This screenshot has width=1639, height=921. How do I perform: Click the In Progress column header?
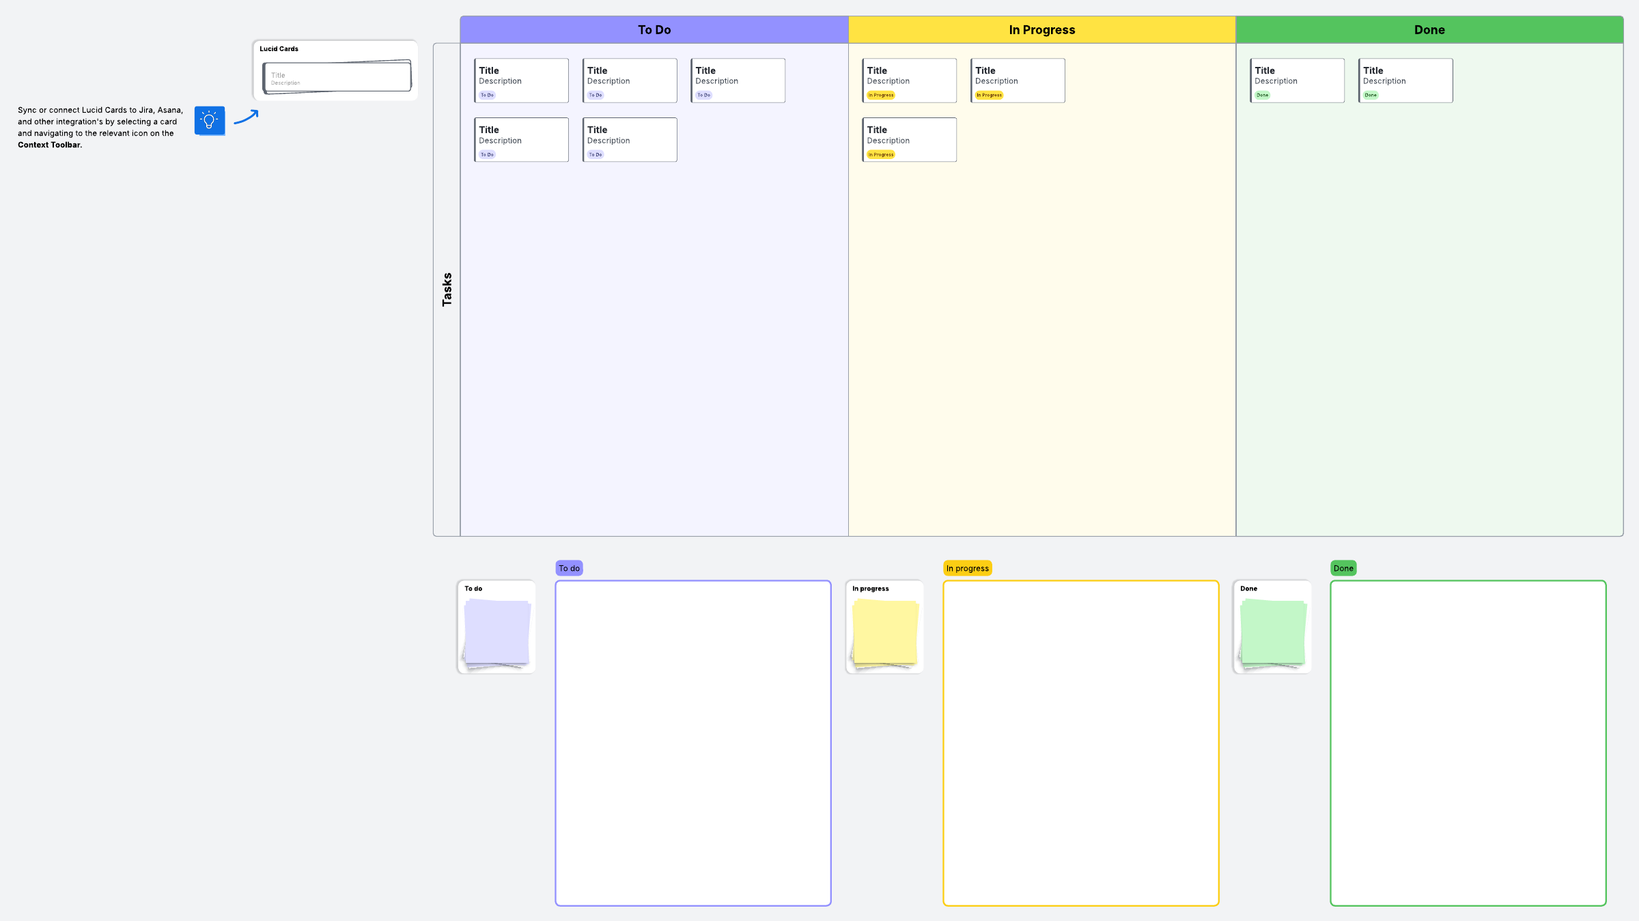(1041, 30)
